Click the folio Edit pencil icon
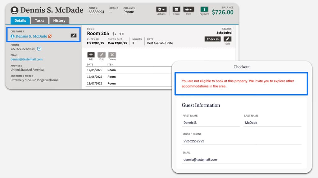Viewport: 318px width, 178px height. (x=102, y=55)
